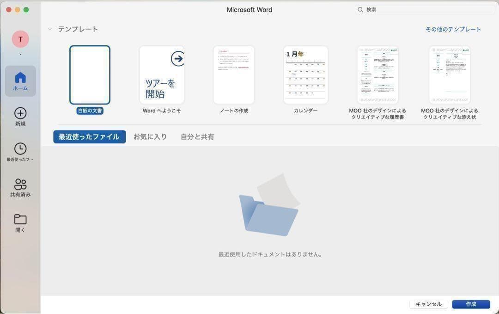Select the ホーム icon in the sidebar
Screen dimensions: 499x314
pyautogui.click(x=20, y=81)
